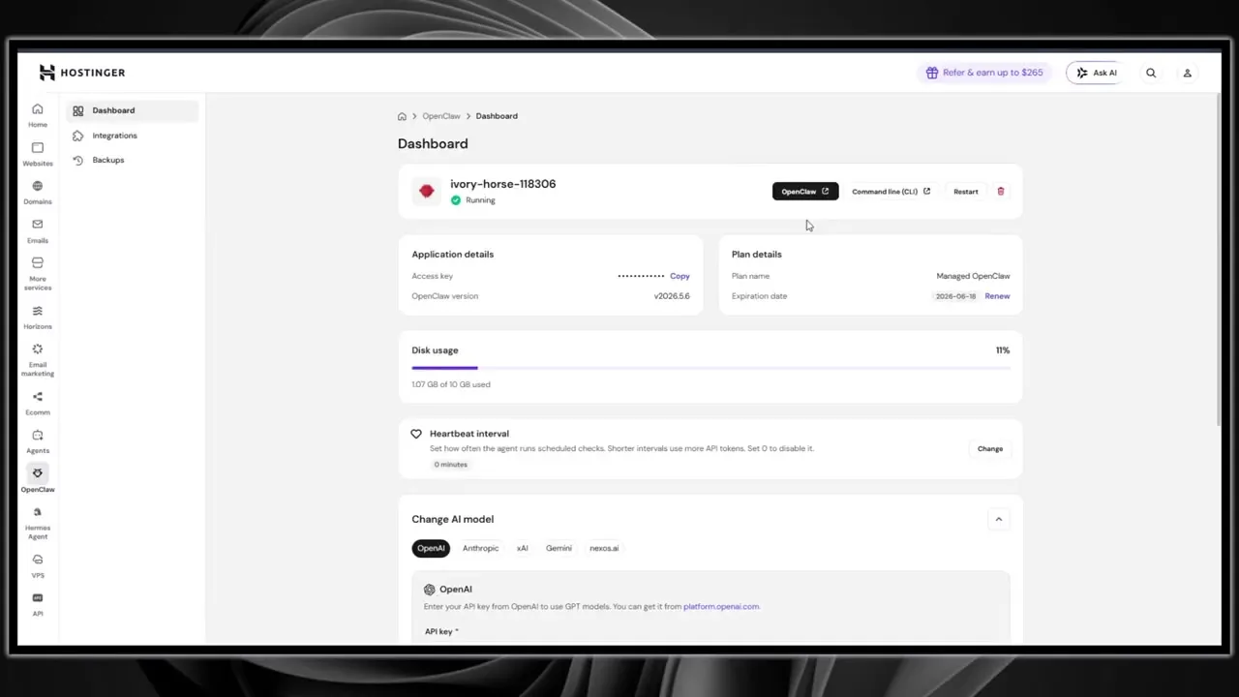Click the OpenAI logo icon
The height and width of the screenshot is (697, 1239).
[x=430, y=589]
